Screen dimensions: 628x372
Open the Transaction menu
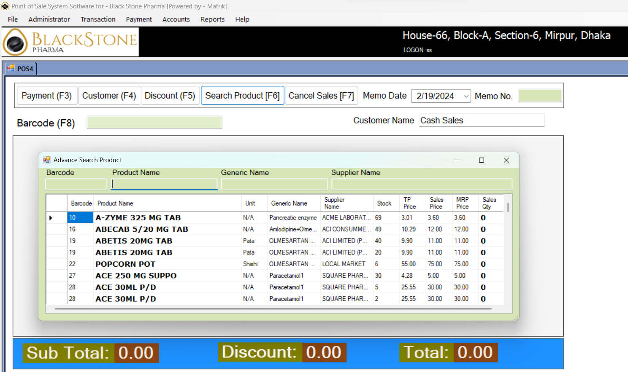tap(98, 19)
